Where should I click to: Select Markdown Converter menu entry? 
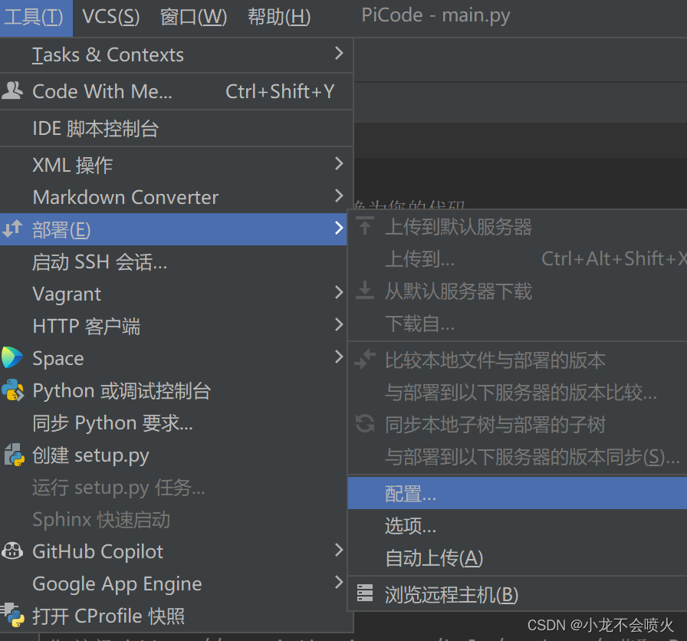click(x=176, y=197)
